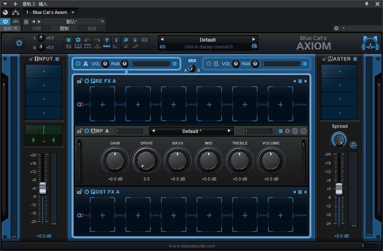Screen dimensions: 383x251
Task: Open the '1 - Blue Cat's Axiom' plugin dropdown
Action: point(50,12)
